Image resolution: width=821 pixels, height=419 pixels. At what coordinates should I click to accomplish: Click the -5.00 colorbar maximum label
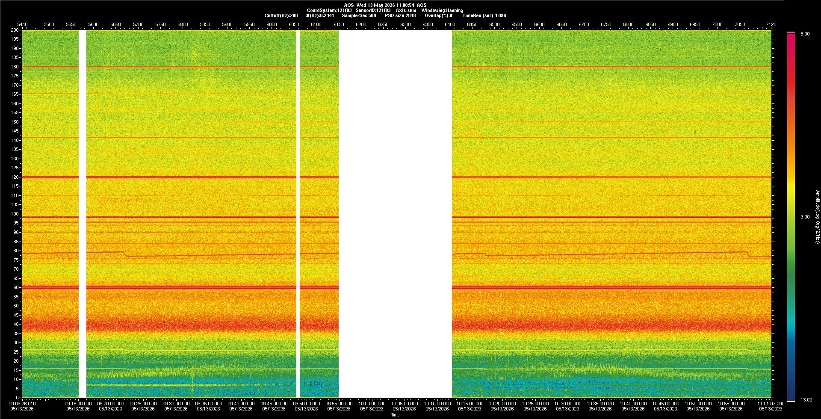pos(804,34)
